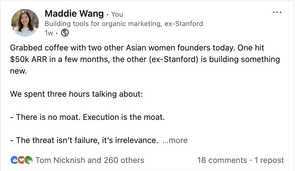The height and width of the screenshot is (171, 295).
Task: Open Maddie Wang's profile photo
Action: pos(25,22)
